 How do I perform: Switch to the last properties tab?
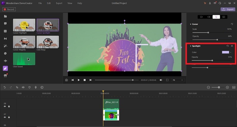pos(224,17)
